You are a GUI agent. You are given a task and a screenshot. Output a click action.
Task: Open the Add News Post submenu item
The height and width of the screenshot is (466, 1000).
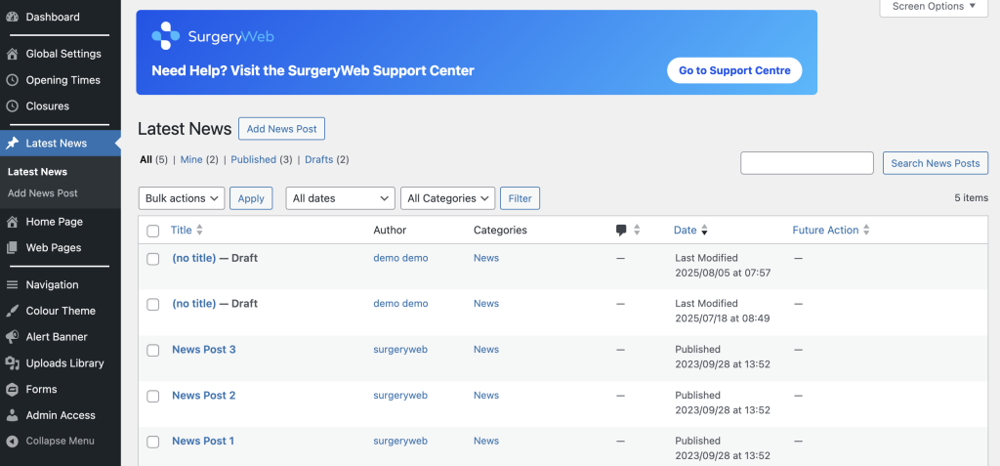[43, 193]
